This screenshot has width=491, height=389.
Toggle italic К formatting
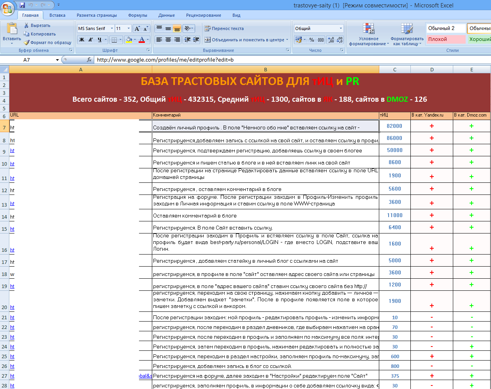(x=90, y=40)
